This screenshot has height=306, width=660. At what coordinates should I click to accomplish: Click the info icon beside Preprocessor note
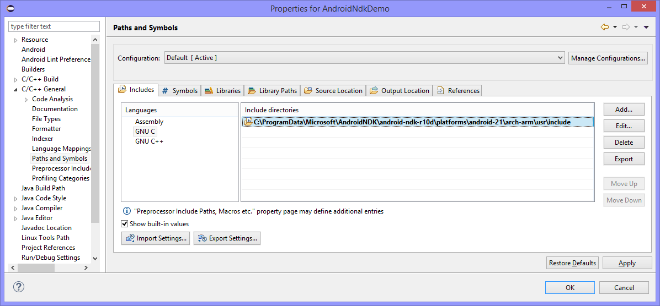pyautogui.click(x=126, y=211)
